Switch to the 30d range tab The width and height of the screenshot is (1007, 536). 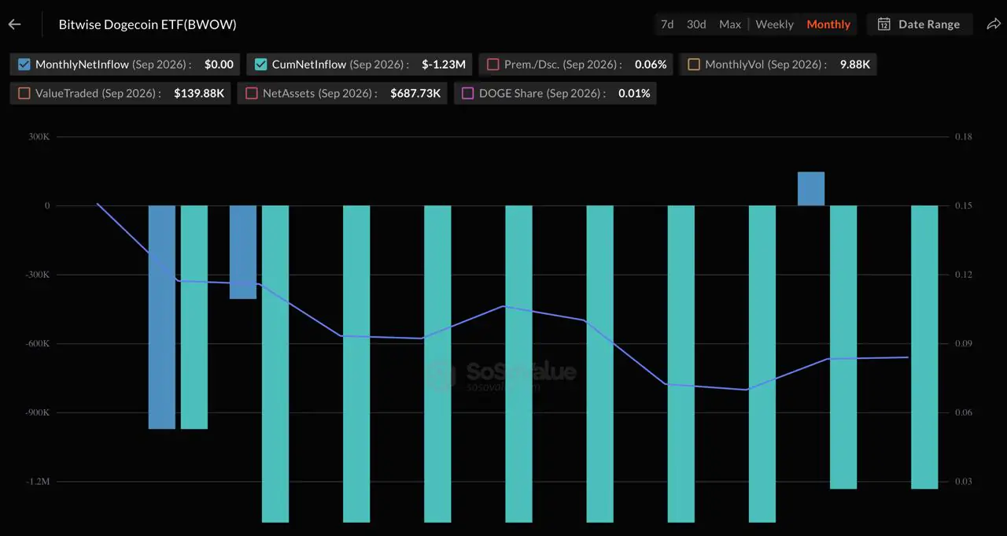pos(696,24)
